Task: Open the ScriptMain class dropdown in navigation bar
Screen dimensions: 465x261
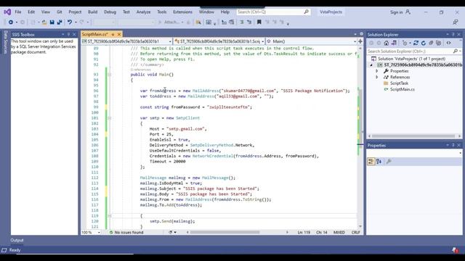Action: coord(262,42)
